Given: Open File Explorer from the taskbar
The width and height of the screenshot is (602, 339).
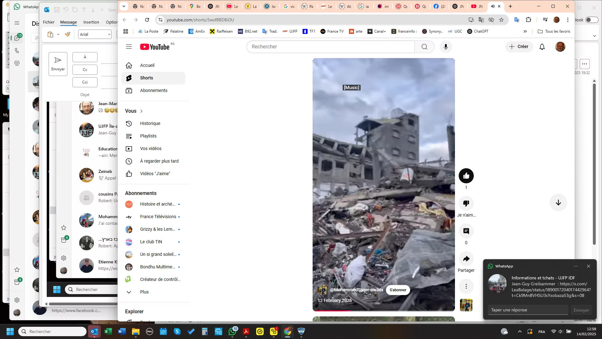Looking at the screenshot, I should [136, 331].
